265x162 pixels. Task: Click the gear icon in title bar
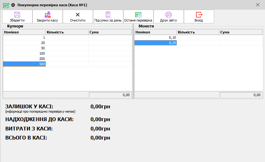(13, 5)
